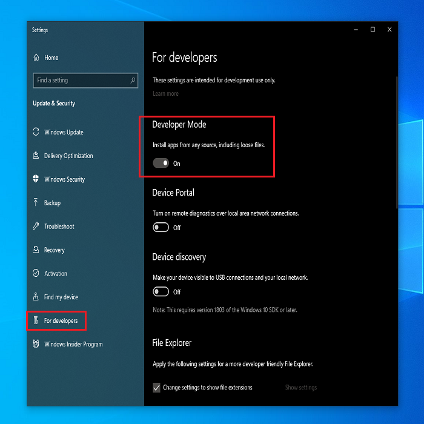This screenshot has height=424, width=424.
Task: Click the For developers tools icon
Action: 36,320
